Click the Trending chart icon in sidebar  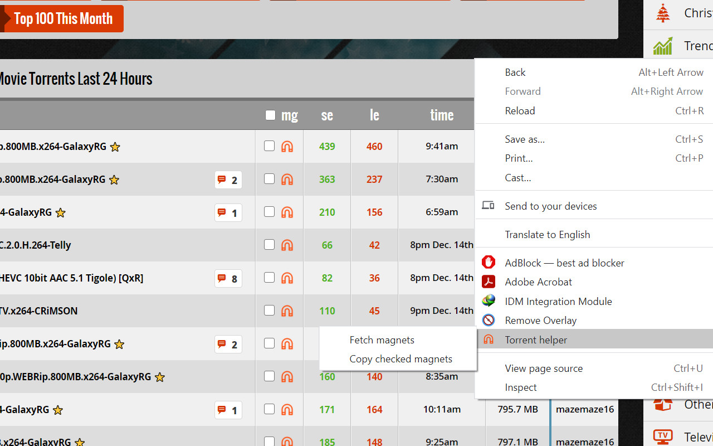point(663,46)
